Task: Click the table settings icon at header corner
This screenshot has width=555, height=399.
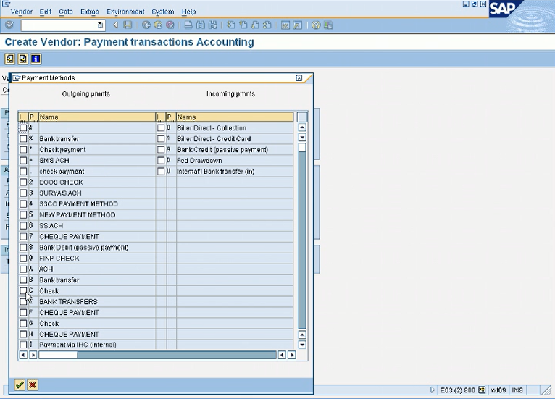Action: pos(302,117)
